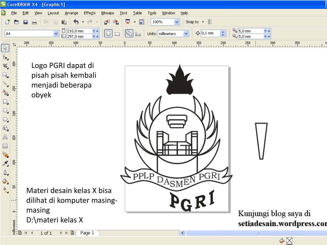Print the document

click(34, 22)
